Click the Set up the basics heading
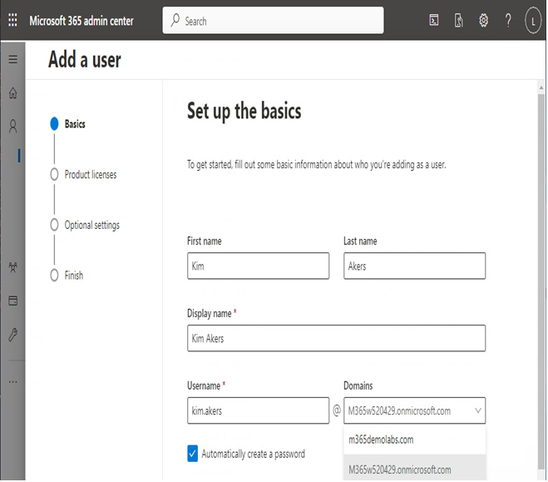 coord(244,112)
